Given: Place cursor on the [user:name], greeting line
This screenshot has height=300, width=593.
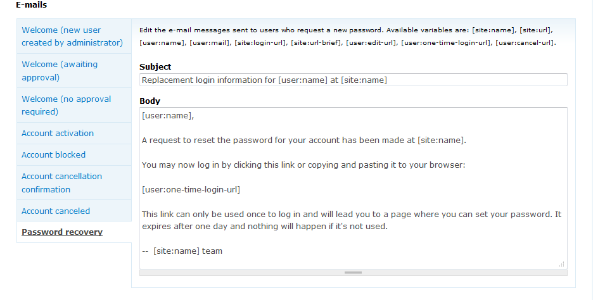Looking at the screenshot, I should (168, 116).
